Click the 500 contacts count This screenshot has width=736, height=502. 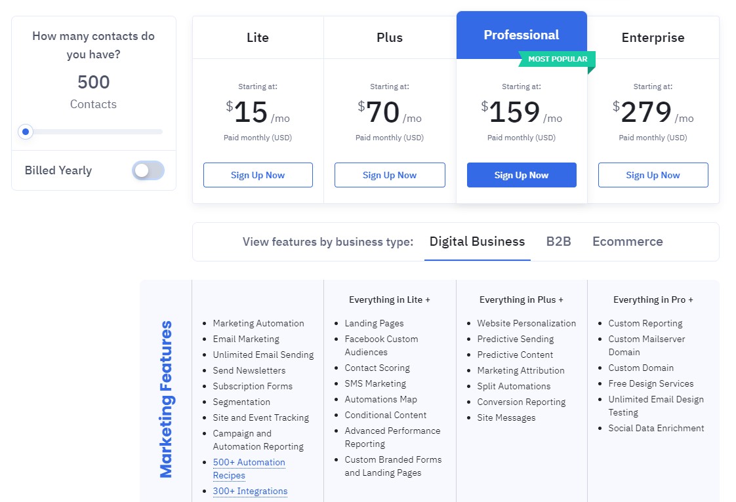click(94, 82)
